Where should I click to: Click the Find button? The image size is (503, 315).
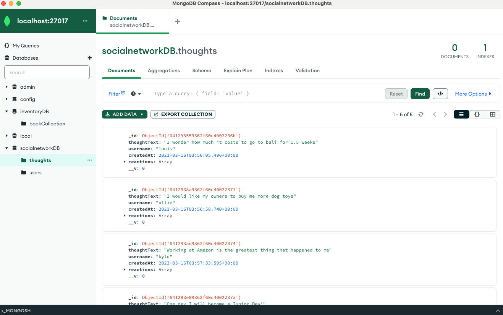420,93
